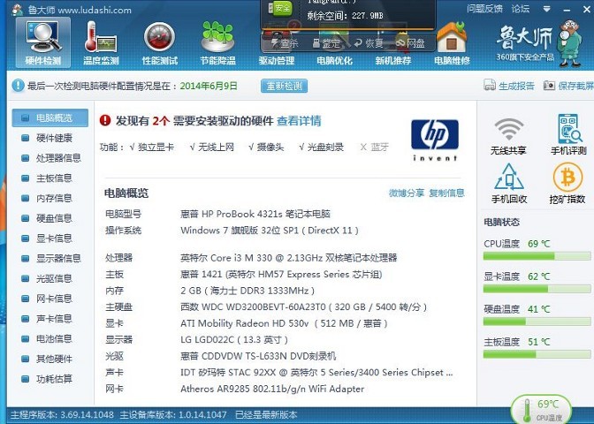The height and width of the screenshot is (424, 594).
Task: Click 保存截屏 save screenshot camera
Action: pyautogui.click(x=568, y=86)
